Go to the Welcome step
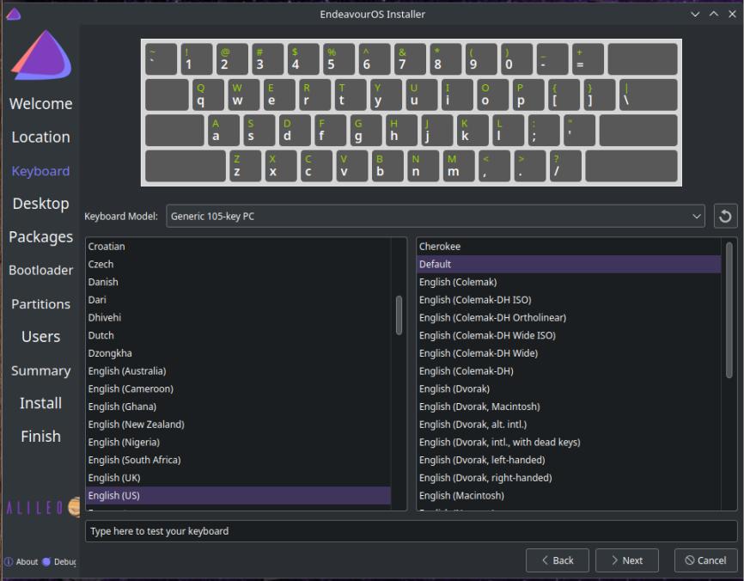The image size is (744, 581). tap(40, 103)
